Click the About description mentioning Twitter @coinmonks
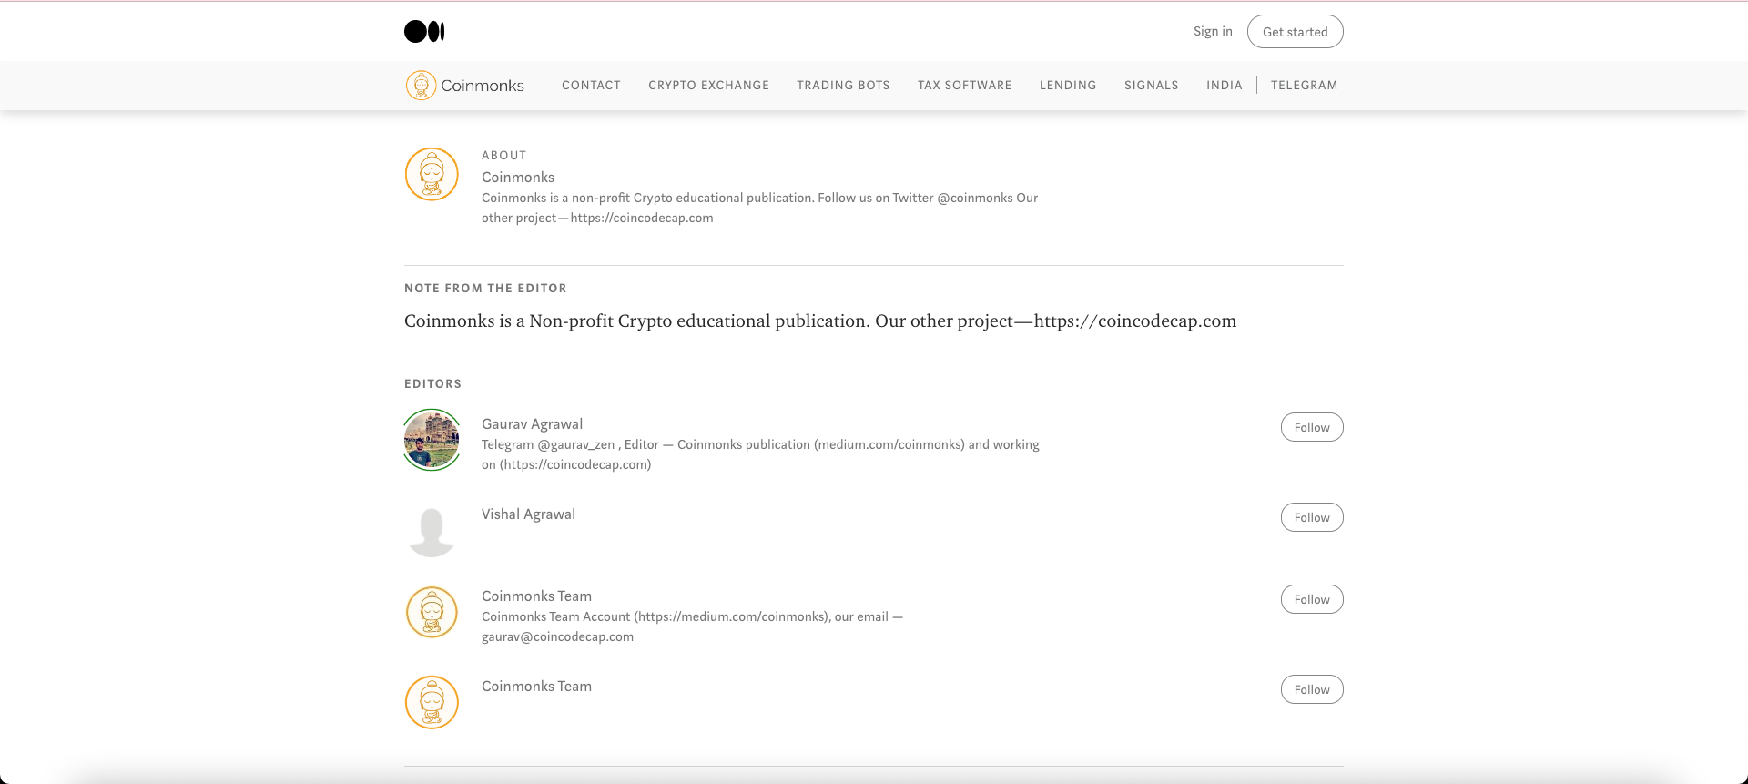 (759, 208)
